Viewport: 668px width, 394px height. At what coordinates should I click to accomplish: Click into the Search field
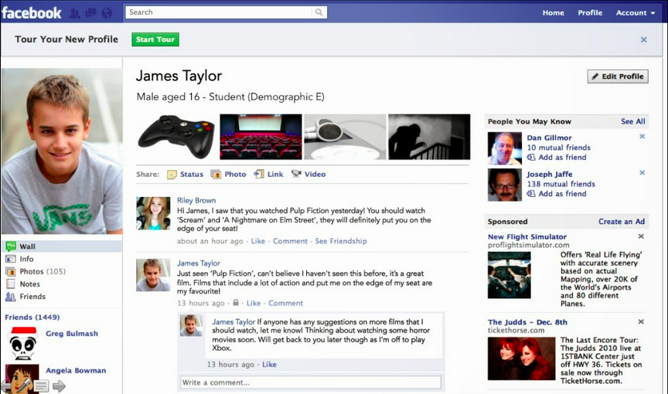coord(219,12)
